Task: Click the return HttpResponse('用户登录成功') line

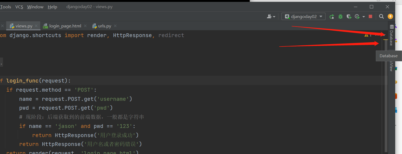Action: pyautogui.click(x=86, y=135)
